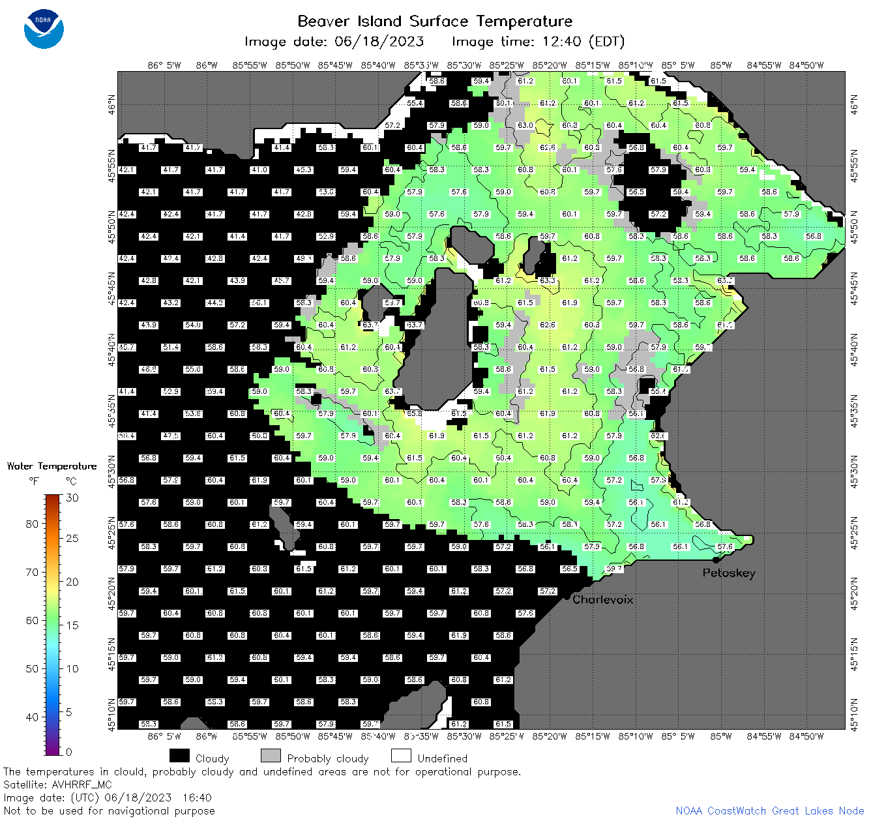Click the 54.0 temperature reading
The height and width of the screenshot is (821, 871).
(193, 325)
